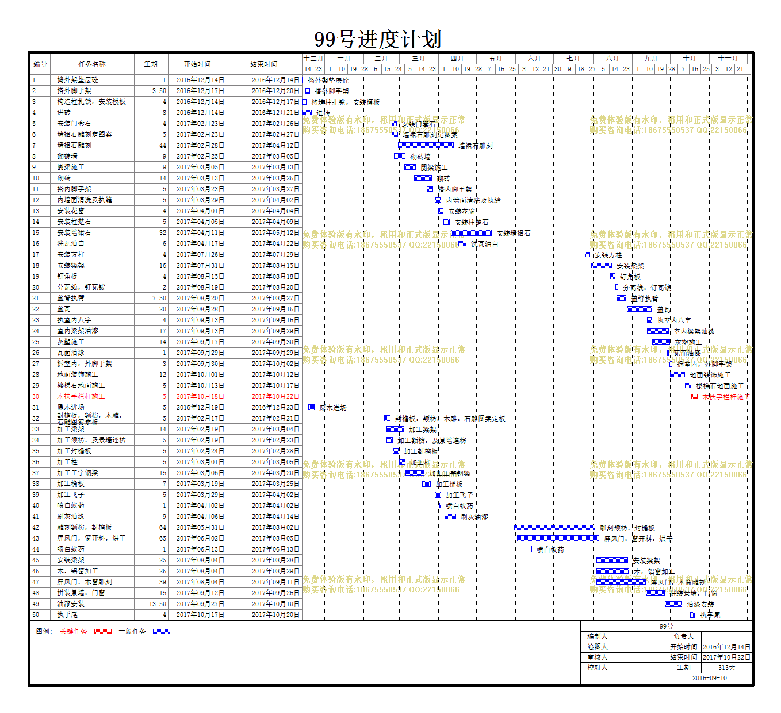Select red task name 木扶手栏杆施工
Viewport: 781px width, 713px height.
[81, 396]
